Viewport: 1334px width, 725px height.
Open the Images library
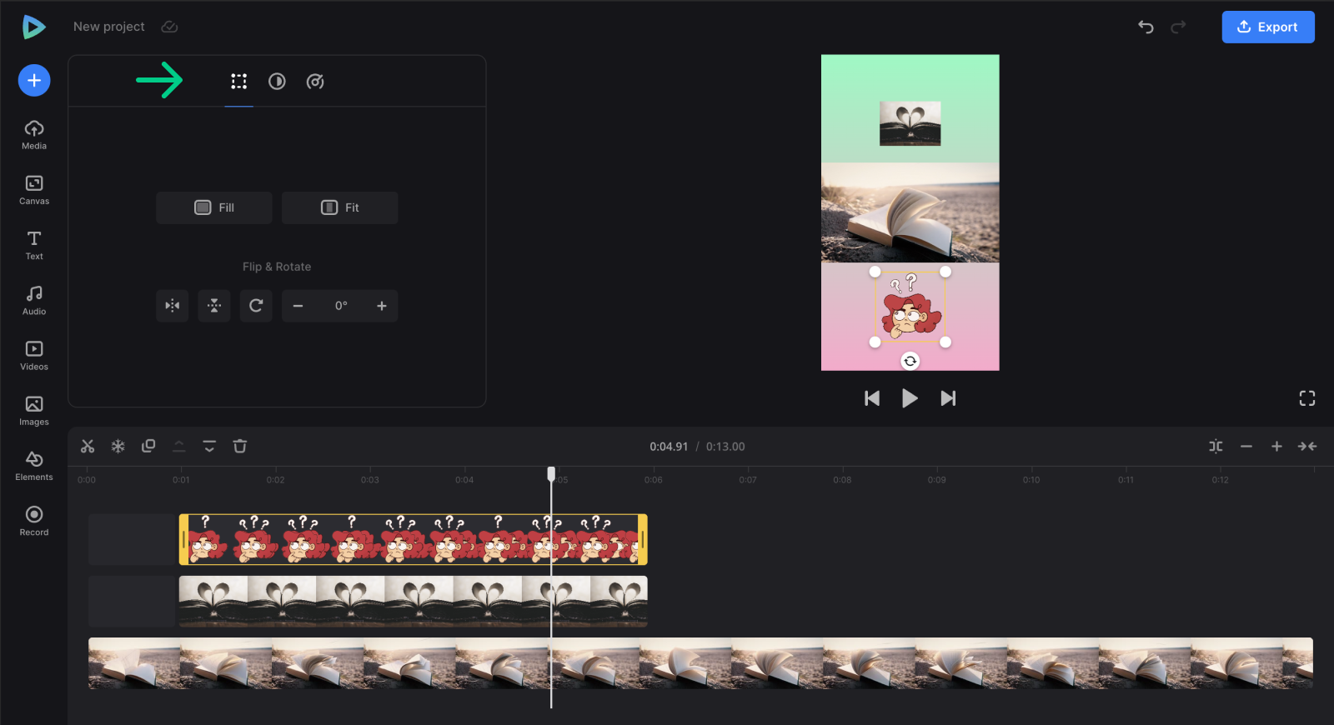tap(34, 411)
